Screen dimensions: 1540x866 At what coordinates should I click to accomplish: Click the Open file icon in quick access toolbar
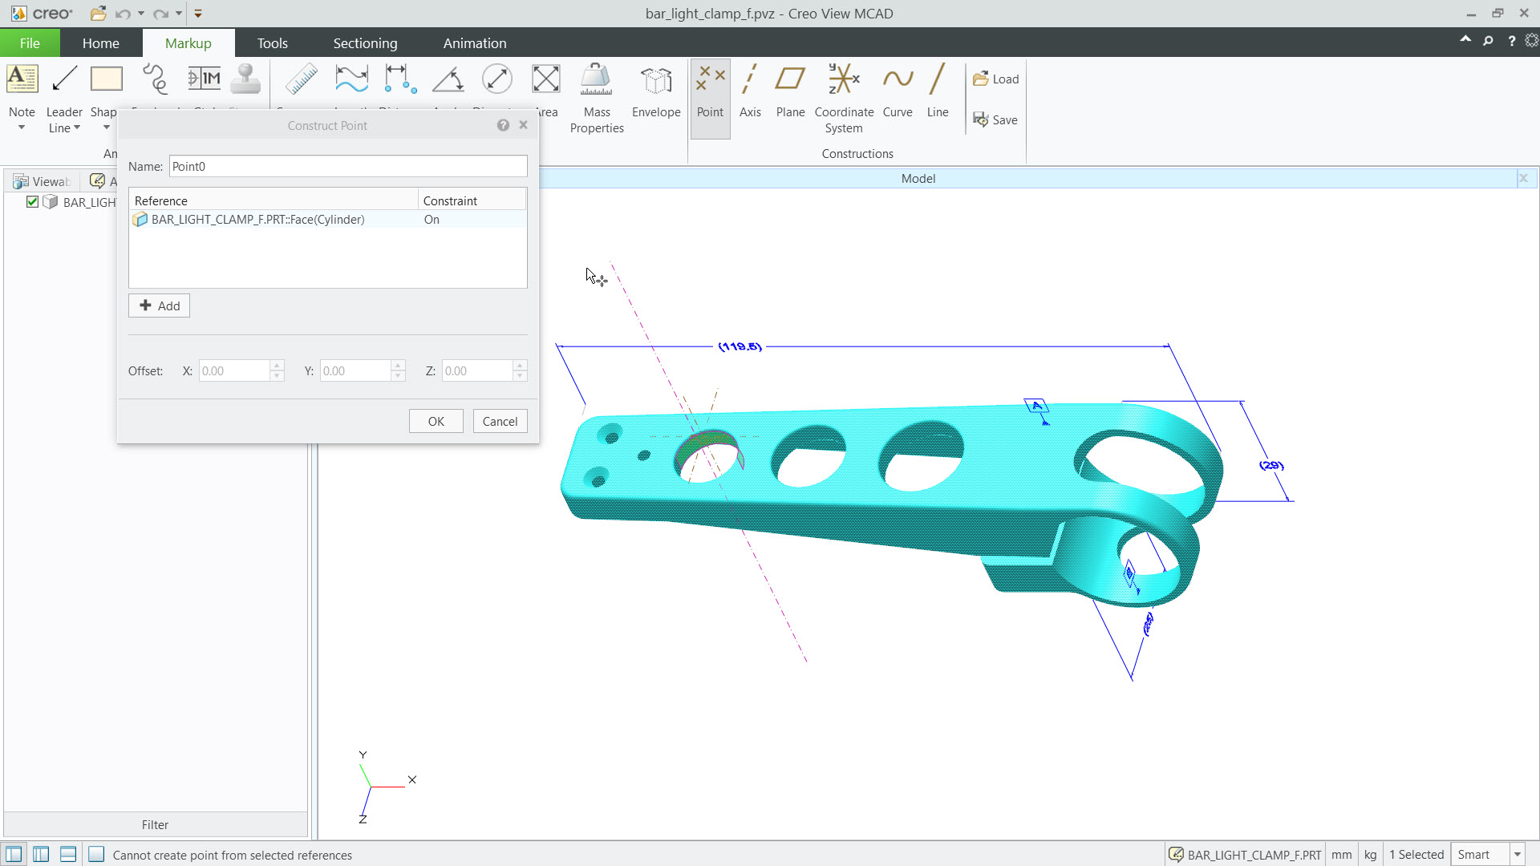98,14
